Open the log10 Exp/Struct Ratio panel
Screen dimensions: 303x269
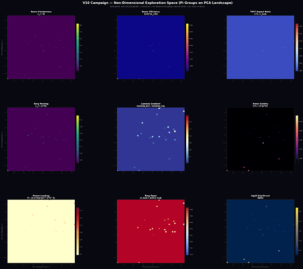[x=260, y=231]
